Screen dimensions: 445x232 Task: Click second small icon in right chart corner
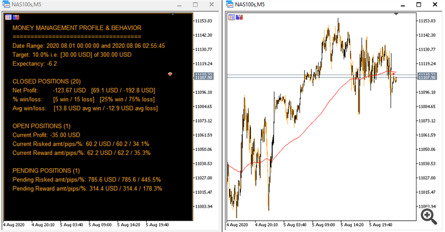click(x=239, y=17)
